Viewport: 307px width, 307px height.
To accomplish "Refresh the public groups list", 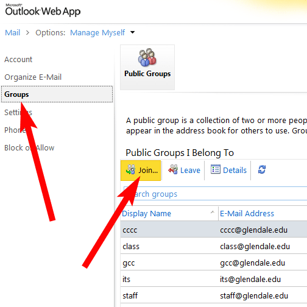I will (x=262, y=169).
